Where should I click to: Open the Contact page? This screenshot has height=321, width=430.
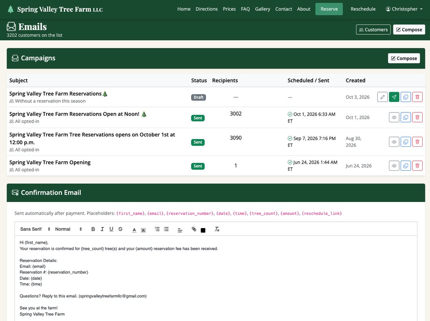283,9
